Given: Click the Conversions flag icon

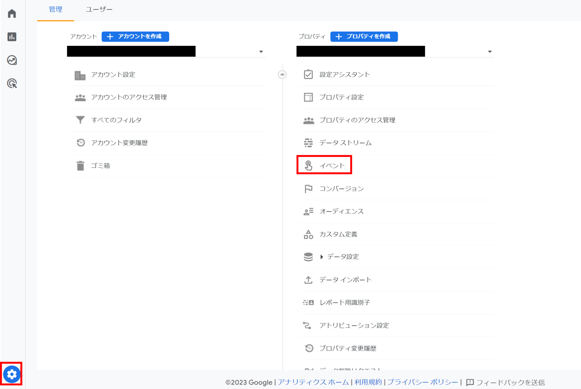Looking at the screenshot, I should pyautogui.click(x=308, y=188).
